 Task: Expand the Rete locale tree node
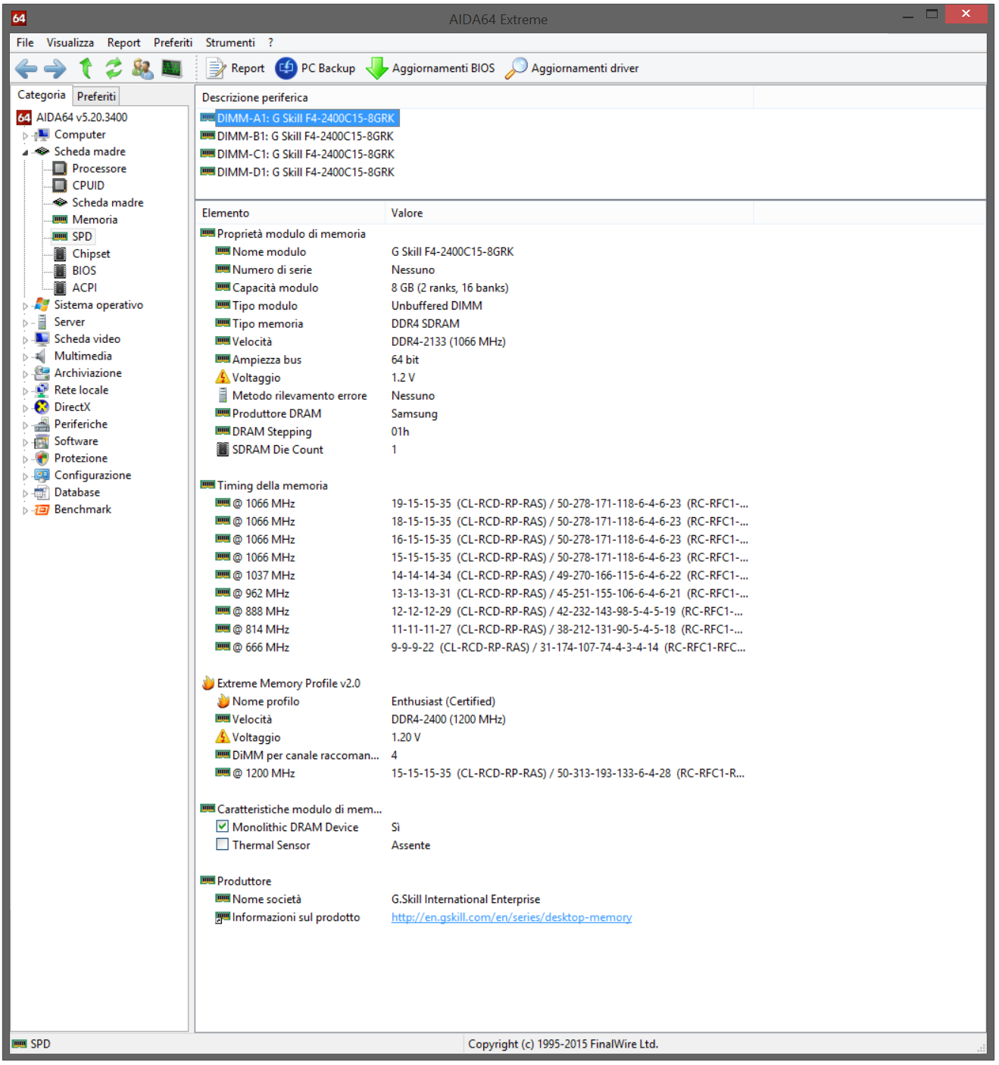[x=25, y=391]
